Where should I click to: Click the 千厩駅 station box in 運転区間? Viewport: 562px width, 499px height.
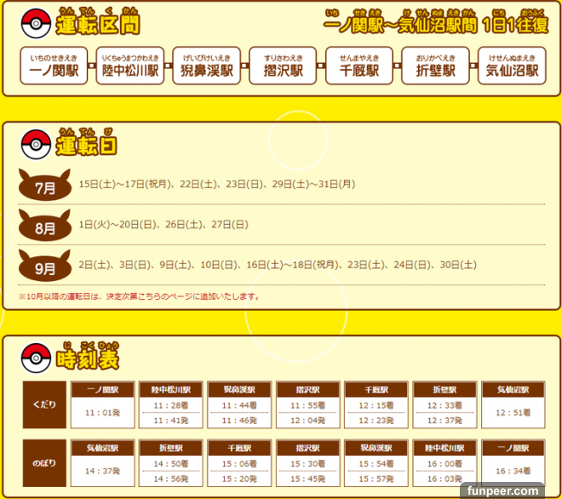pos(359,66)
